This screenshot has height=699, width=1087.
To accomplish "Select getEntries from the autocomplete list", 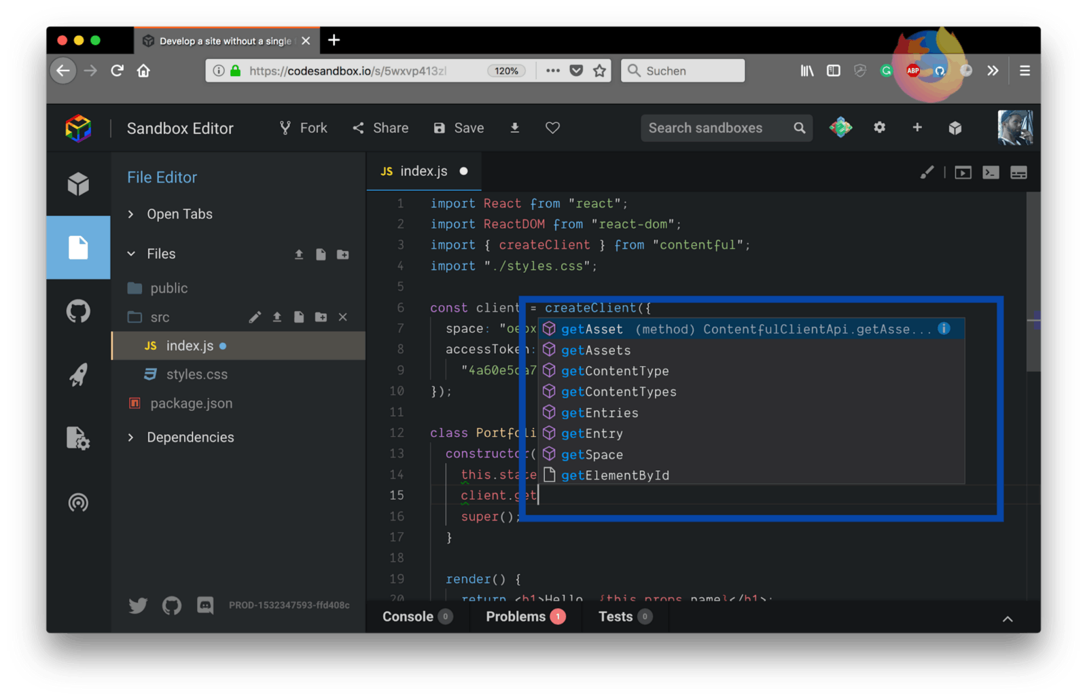I will 599,413.
